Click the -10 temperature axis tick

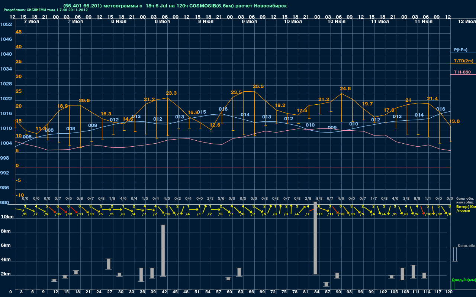[x=20, y=195]
